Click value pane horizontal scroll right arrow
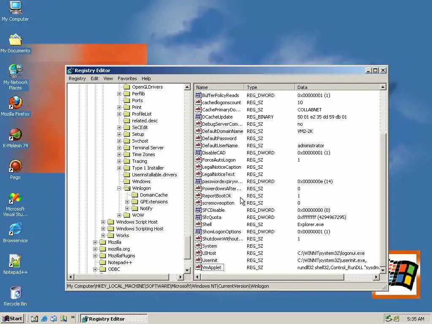 click(x=376, y=277)
